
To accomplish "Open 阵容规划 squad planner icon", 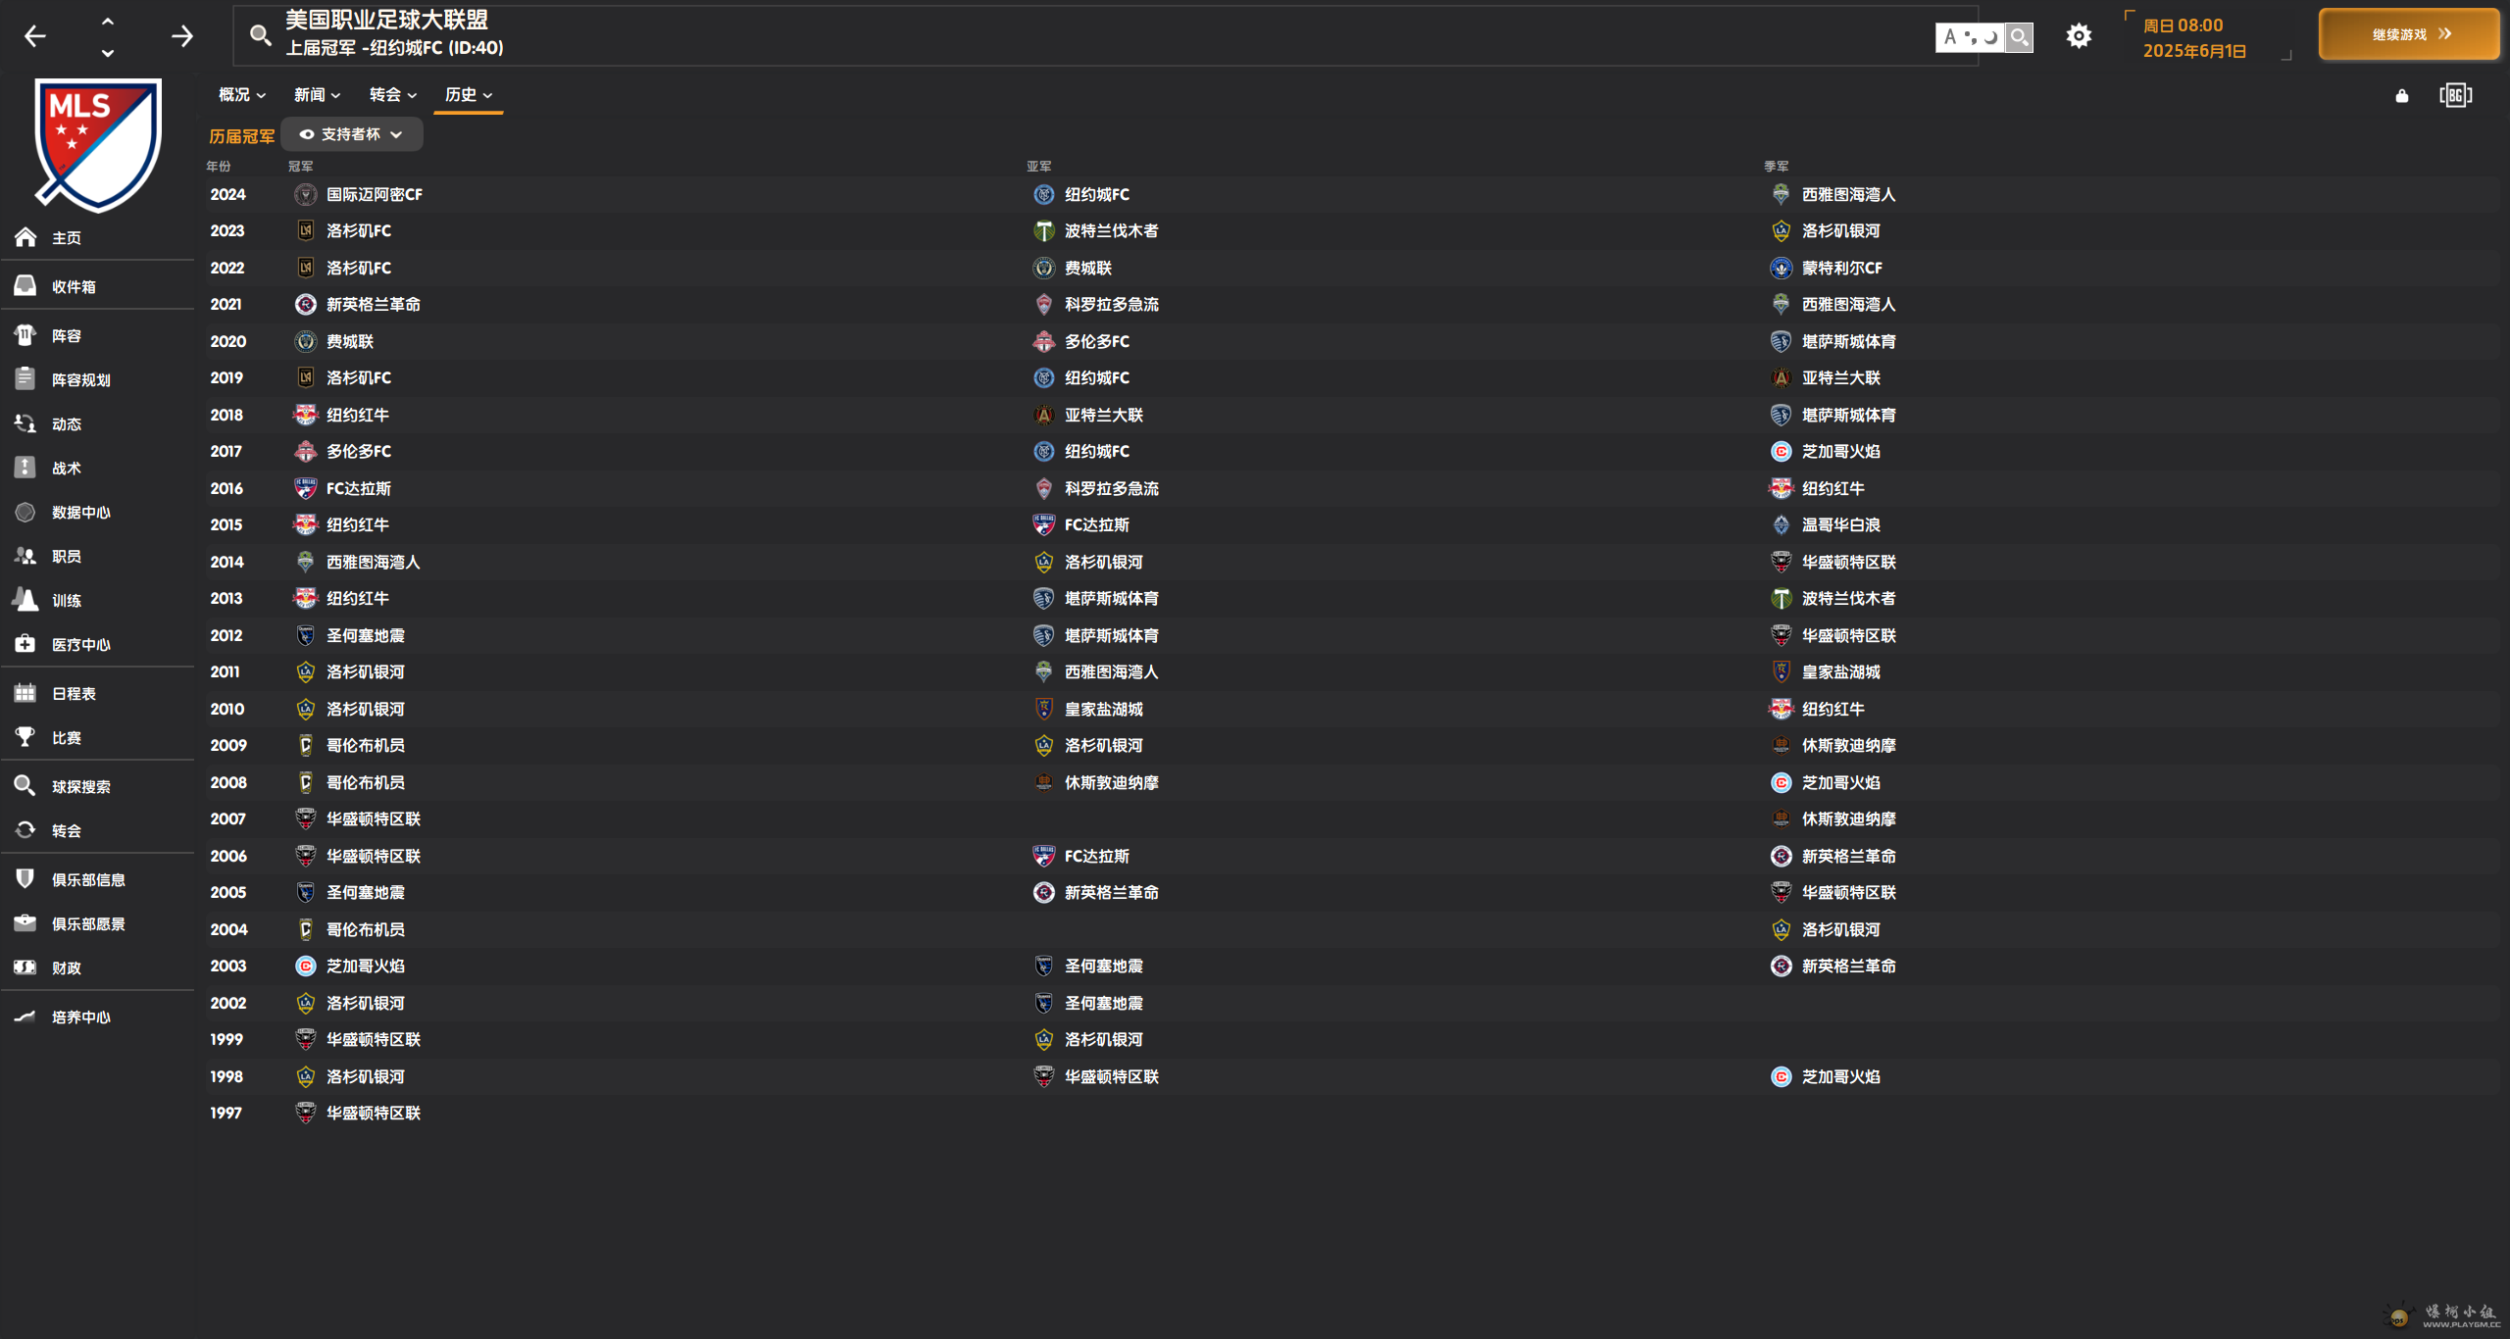I will [25, 379].
